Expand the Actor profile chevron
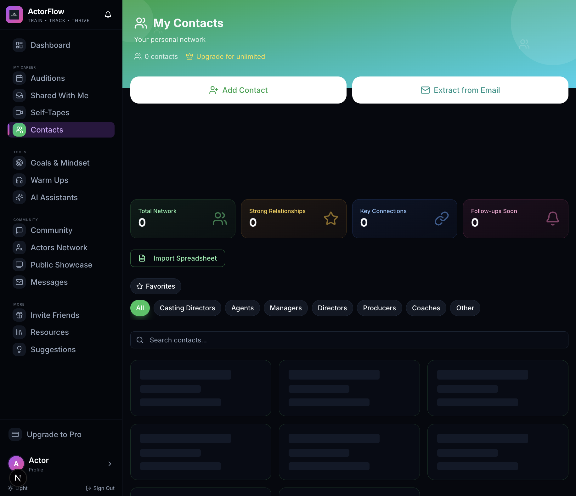The width and height of the screenshot is (576, 496). tap(110, 464)
